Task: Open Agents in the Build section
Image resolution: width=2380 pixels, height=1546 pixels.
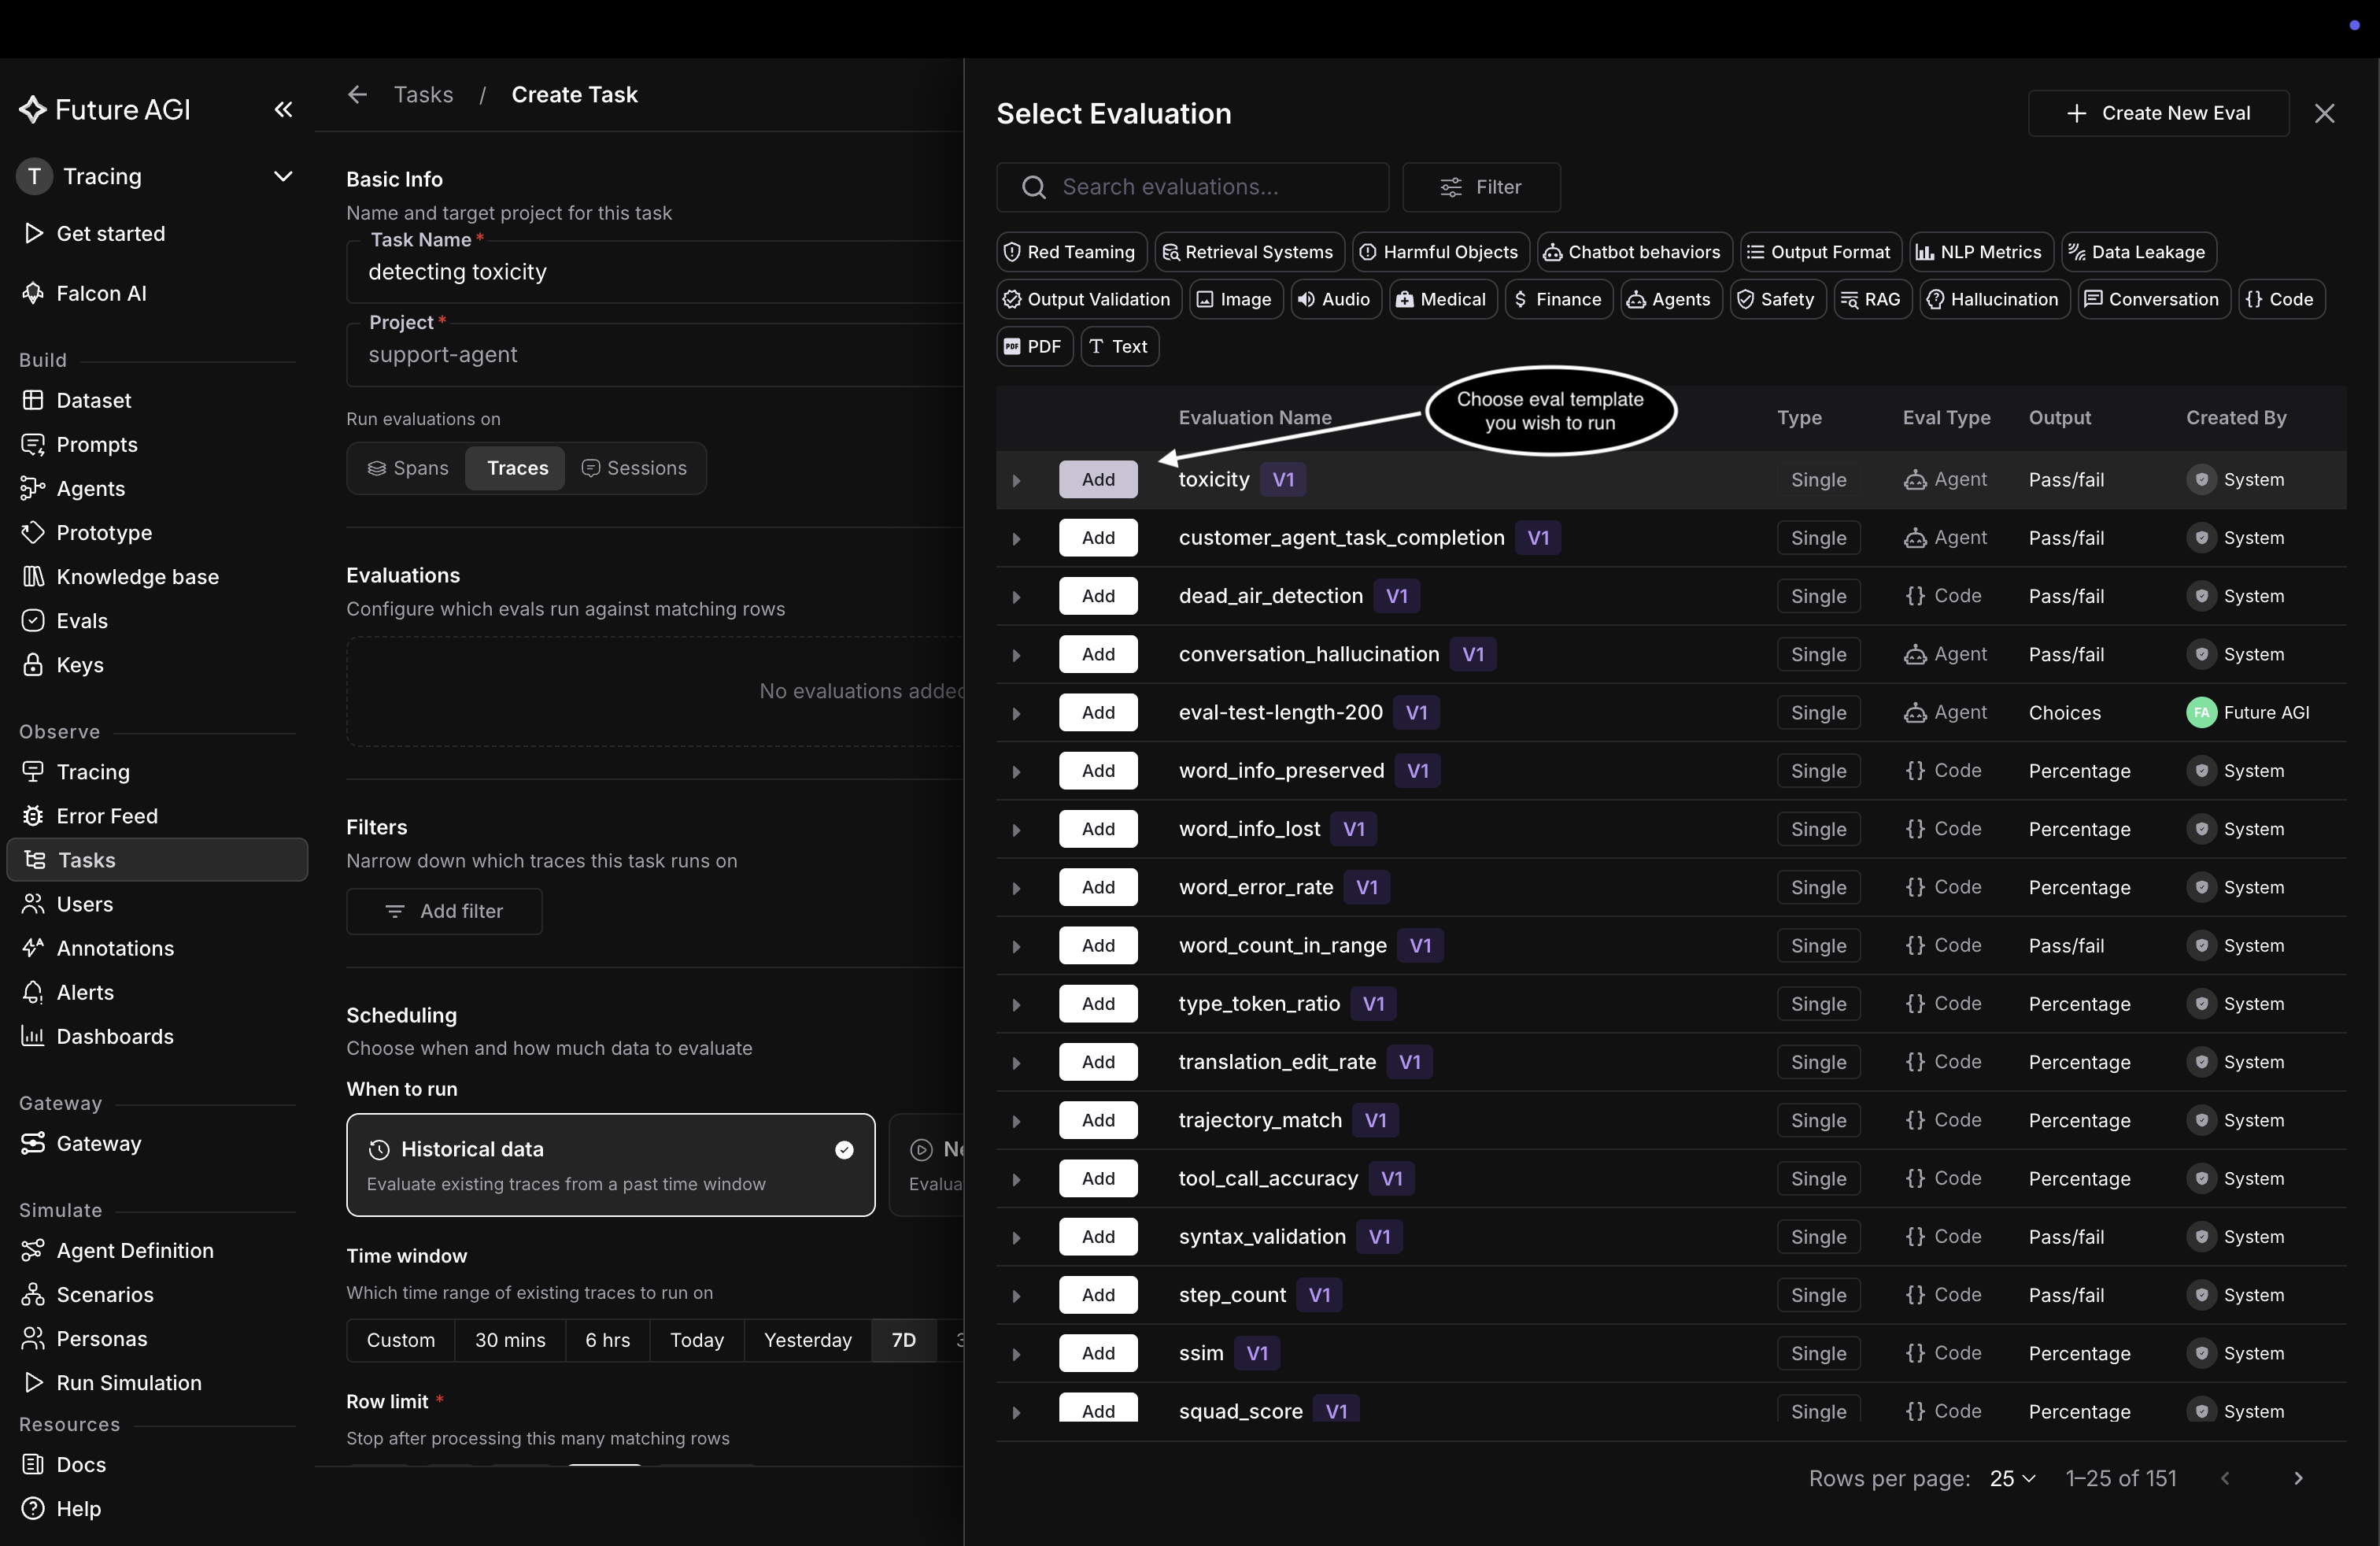Action: pyautogui.click(x=90, y=488)
